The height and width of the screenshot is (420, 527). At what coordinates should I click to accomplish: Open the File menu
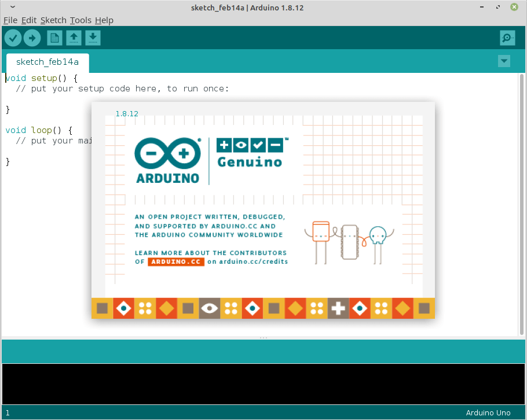[10, 20]
